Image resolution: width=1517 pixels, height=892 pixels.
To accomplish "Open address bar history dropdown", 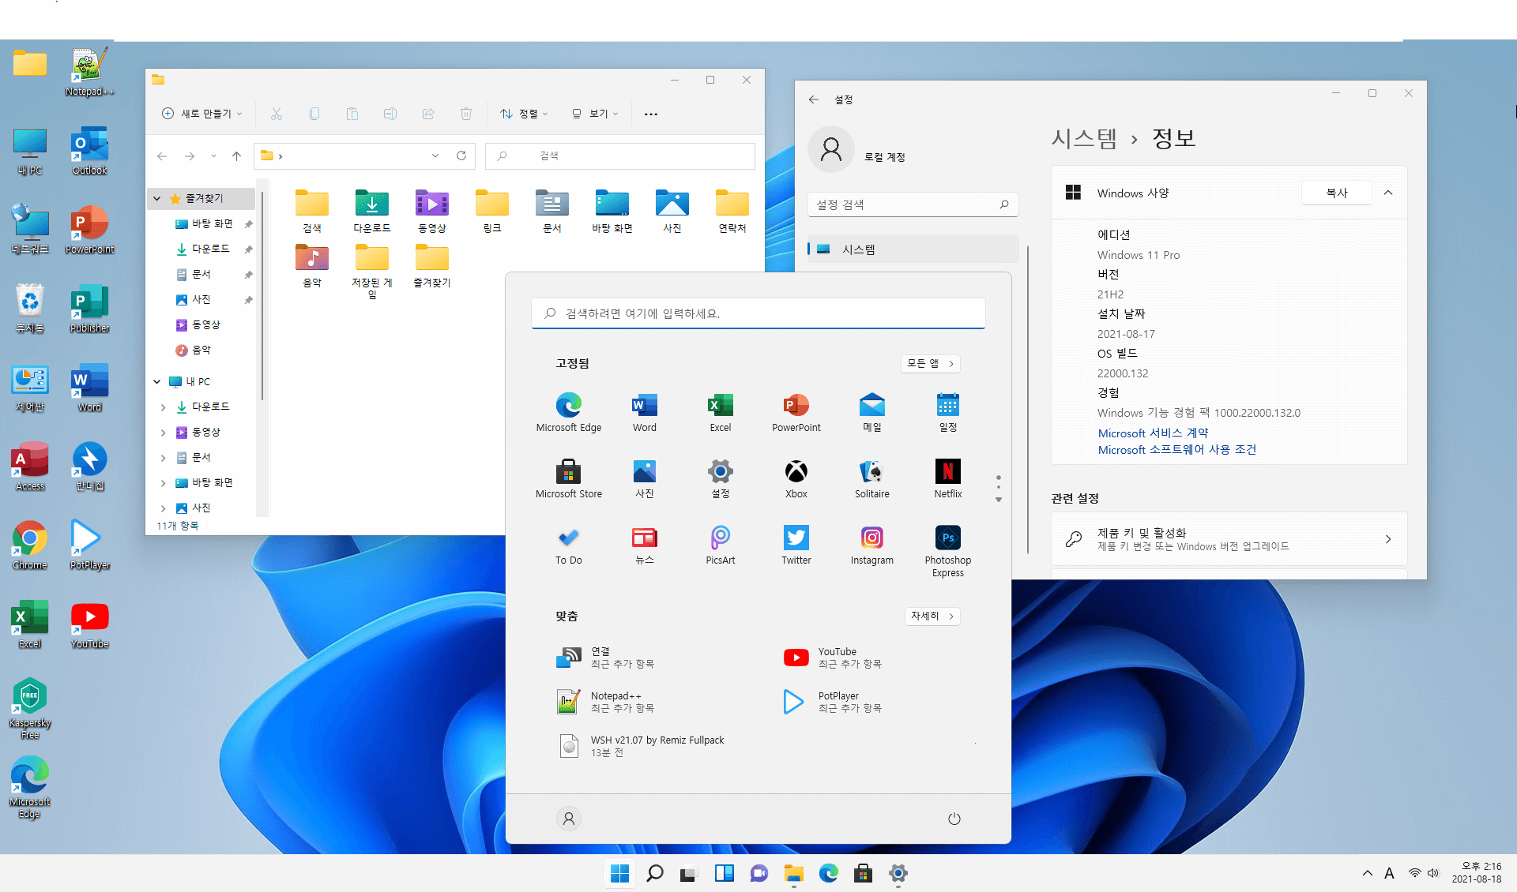I will pos(435,156).
